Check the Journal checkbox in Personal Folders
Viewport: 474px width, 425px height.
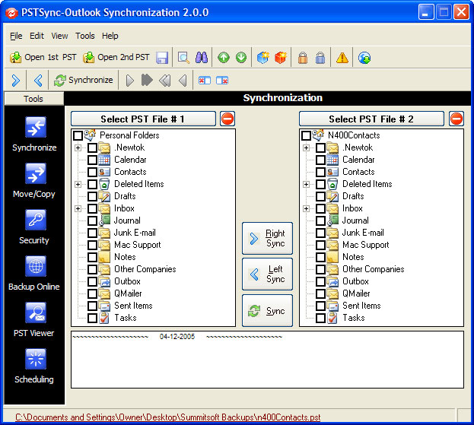point(92,220)
